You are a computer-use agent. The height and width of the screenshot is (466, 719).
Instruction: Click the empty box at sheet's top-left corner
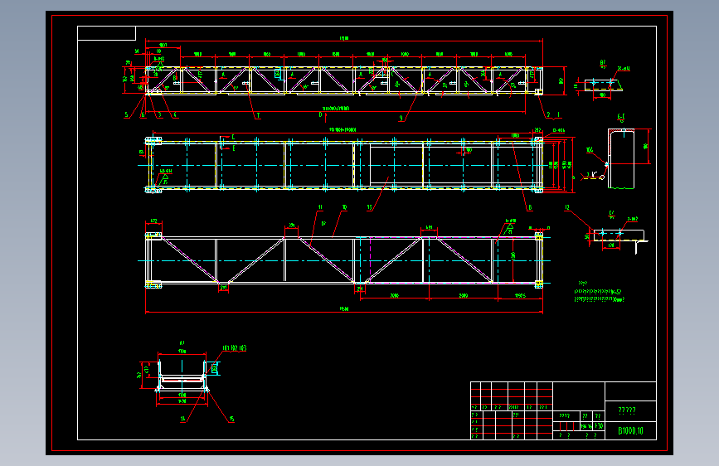106,33
